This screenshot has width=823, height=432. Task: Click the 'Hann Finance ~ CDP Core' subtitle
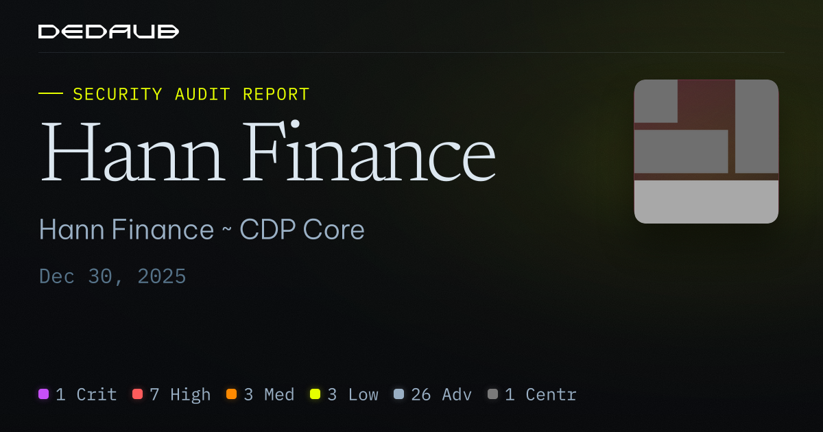click(202, 230)
